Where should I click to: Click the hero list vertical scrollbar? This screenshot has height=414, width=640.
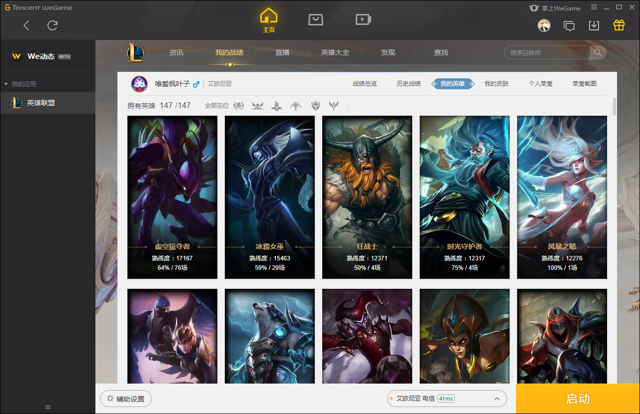[x=615, y=107]
